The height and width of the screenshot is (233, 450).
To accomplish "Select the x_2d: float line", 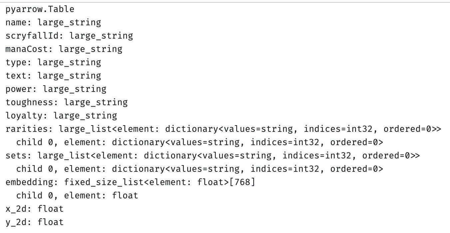I will tap(35, 209).
